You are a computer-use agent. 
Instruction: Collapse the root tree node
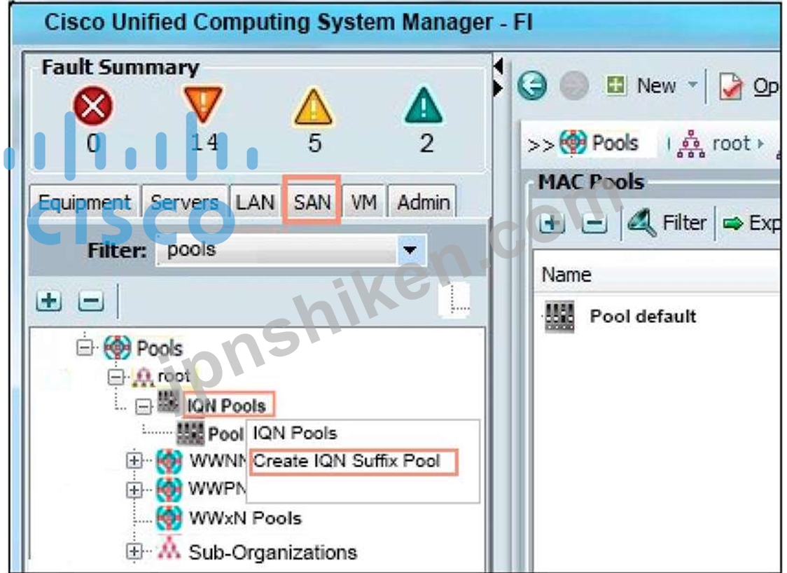[x=116, y=377]
